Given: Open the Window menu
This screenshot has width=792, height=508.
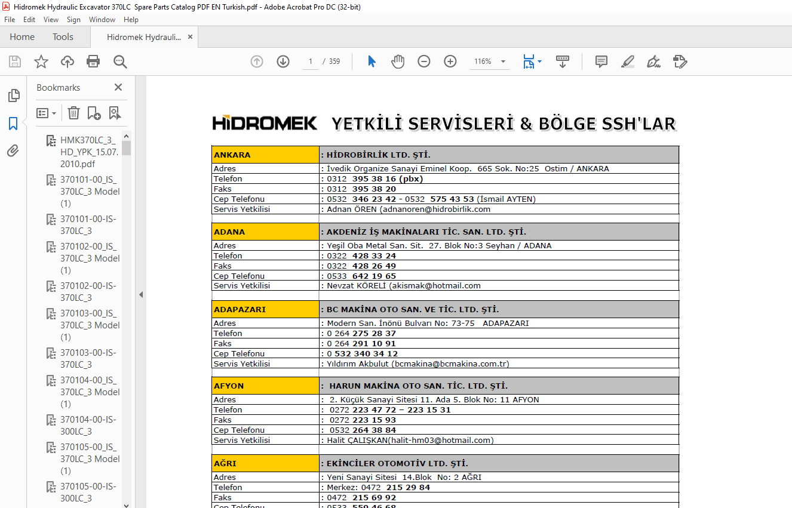Looking at the screenshot, I should pyautogui.click(x=102, y=20).
